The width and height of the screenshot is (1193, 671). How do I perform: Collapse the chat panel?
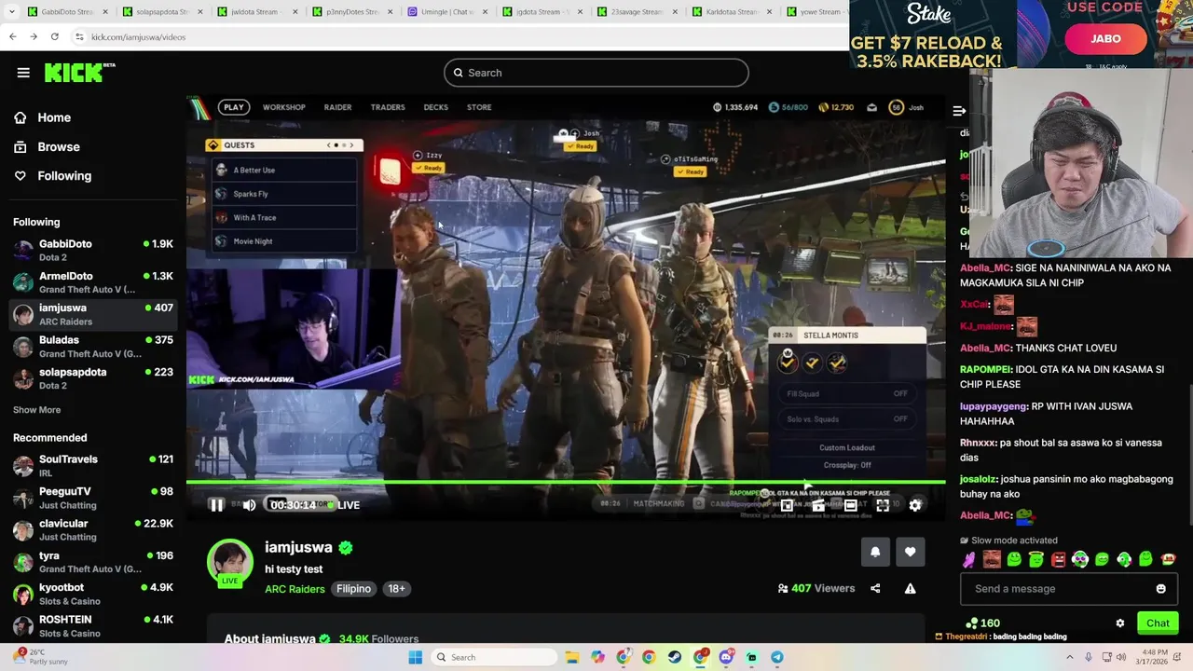click(959, 111)
